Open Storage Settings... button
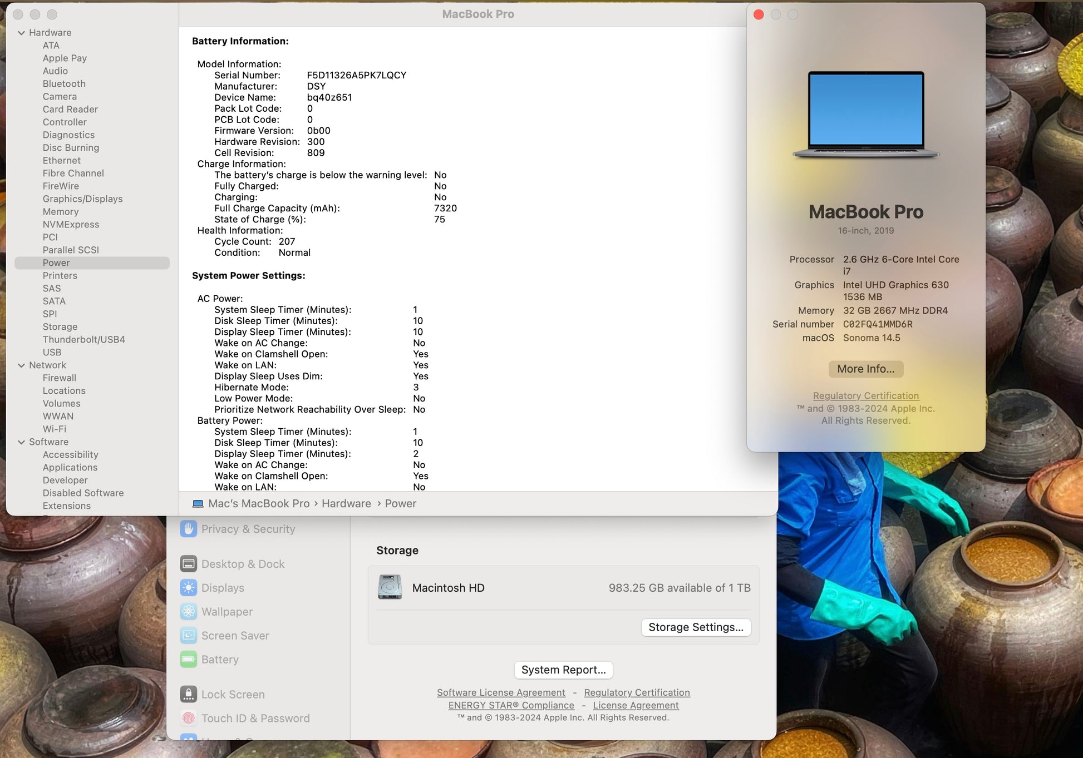Viewport: 1083px width, 758px height. [696, 627]
